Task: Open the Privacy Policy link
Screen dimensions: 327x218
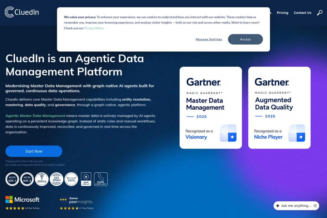Action: click(x=94, y=28)
